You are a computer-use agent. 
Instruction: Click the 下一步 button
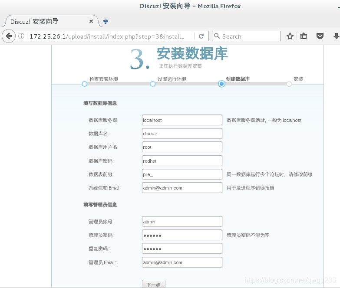[x=154, y=284]
